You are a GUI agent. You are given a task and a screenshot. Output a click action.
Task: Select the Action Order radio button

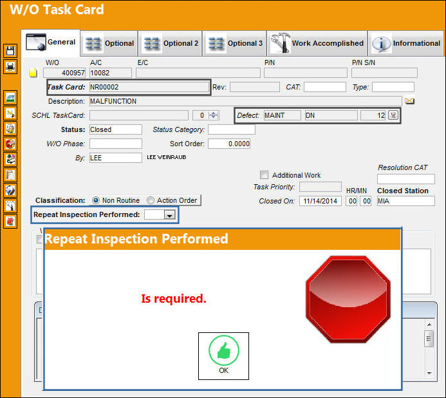[151, 200]
